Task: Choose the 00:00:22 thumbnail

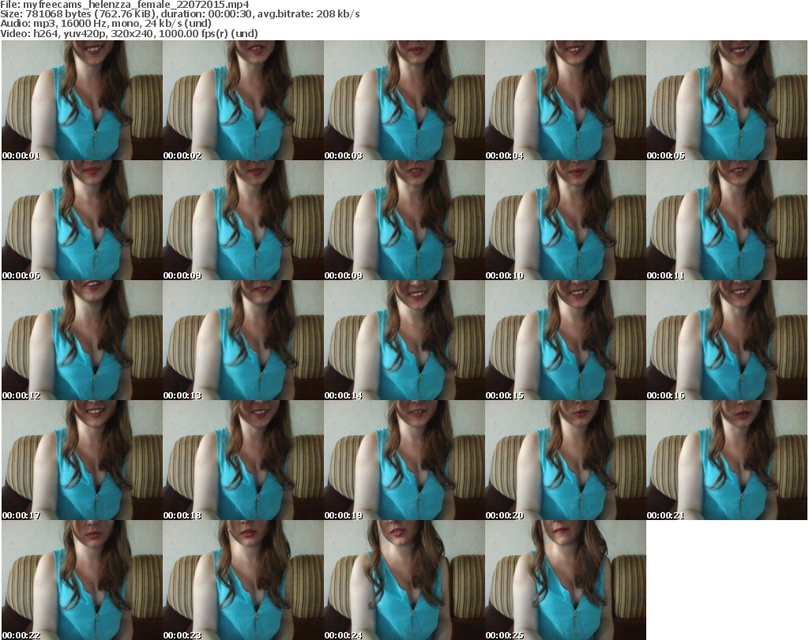Action: tap(82, 580)
